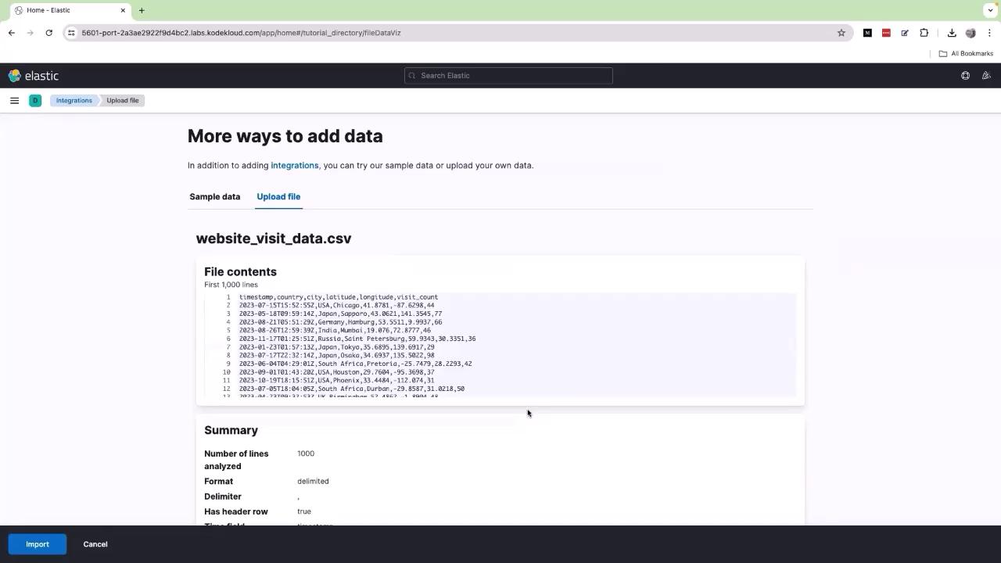Open the Elastic navigation hamburger menu
The image size is (1001, 563).
14,100
